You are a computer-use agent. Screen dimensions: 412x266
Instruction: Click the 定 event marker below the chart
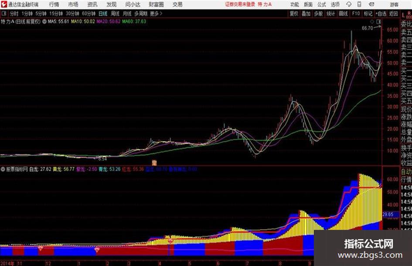coord(154,163)
